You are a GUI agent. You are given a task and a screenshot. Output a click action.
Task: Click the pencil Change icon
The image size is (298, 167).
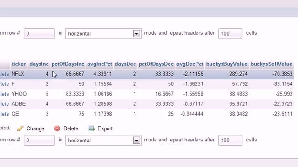(x=20, y=128)
